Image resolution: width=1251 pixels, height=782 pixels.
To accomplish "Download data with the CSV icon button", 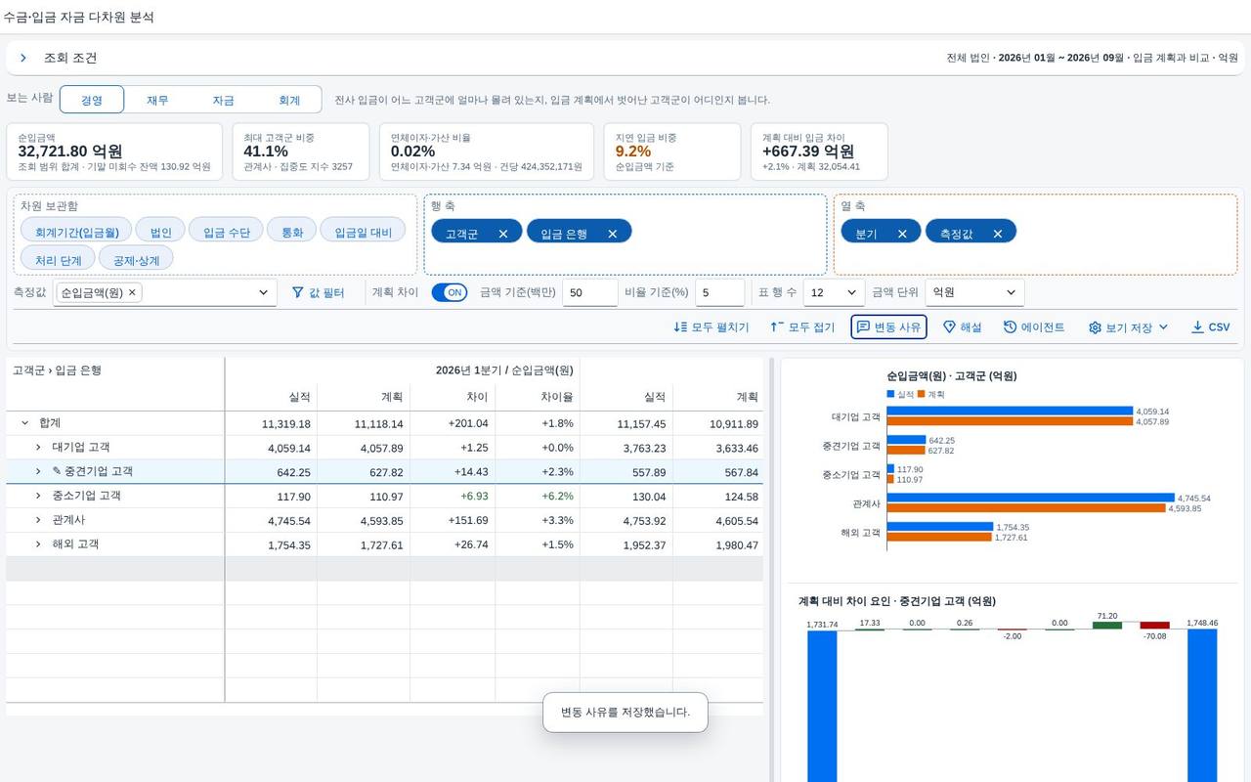I will [x=1210, y=327].
